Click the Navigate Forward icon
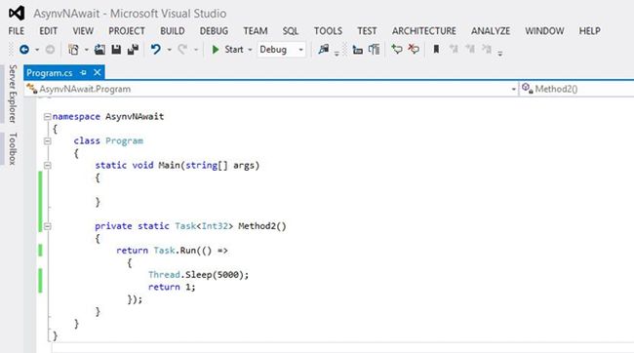634x353 pixels. tap(50, 50)
